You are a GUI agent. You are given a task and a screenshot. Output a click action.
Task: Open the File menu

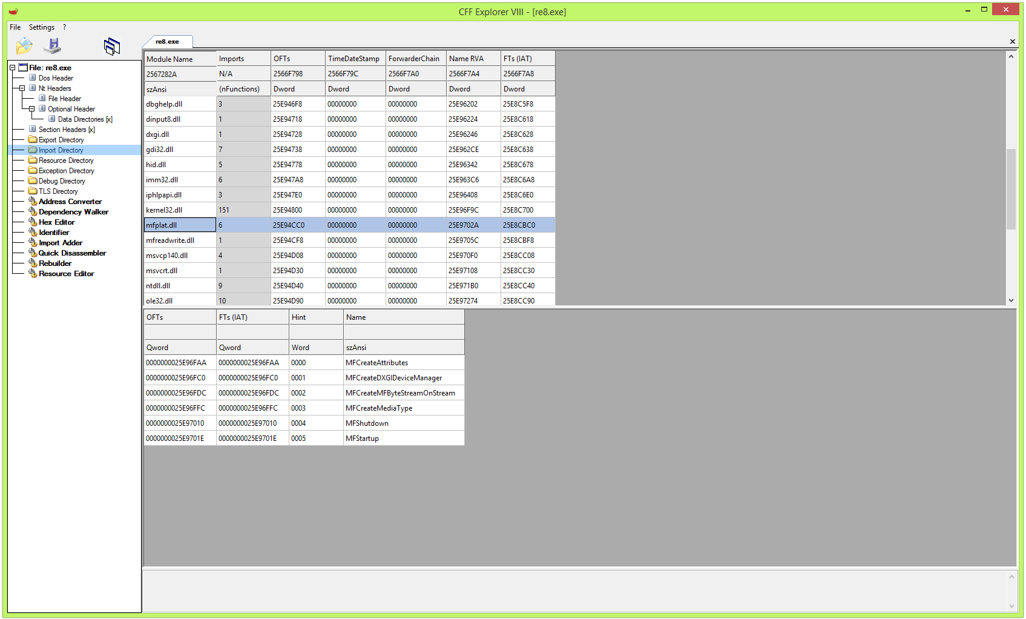(x=15, y=27)
